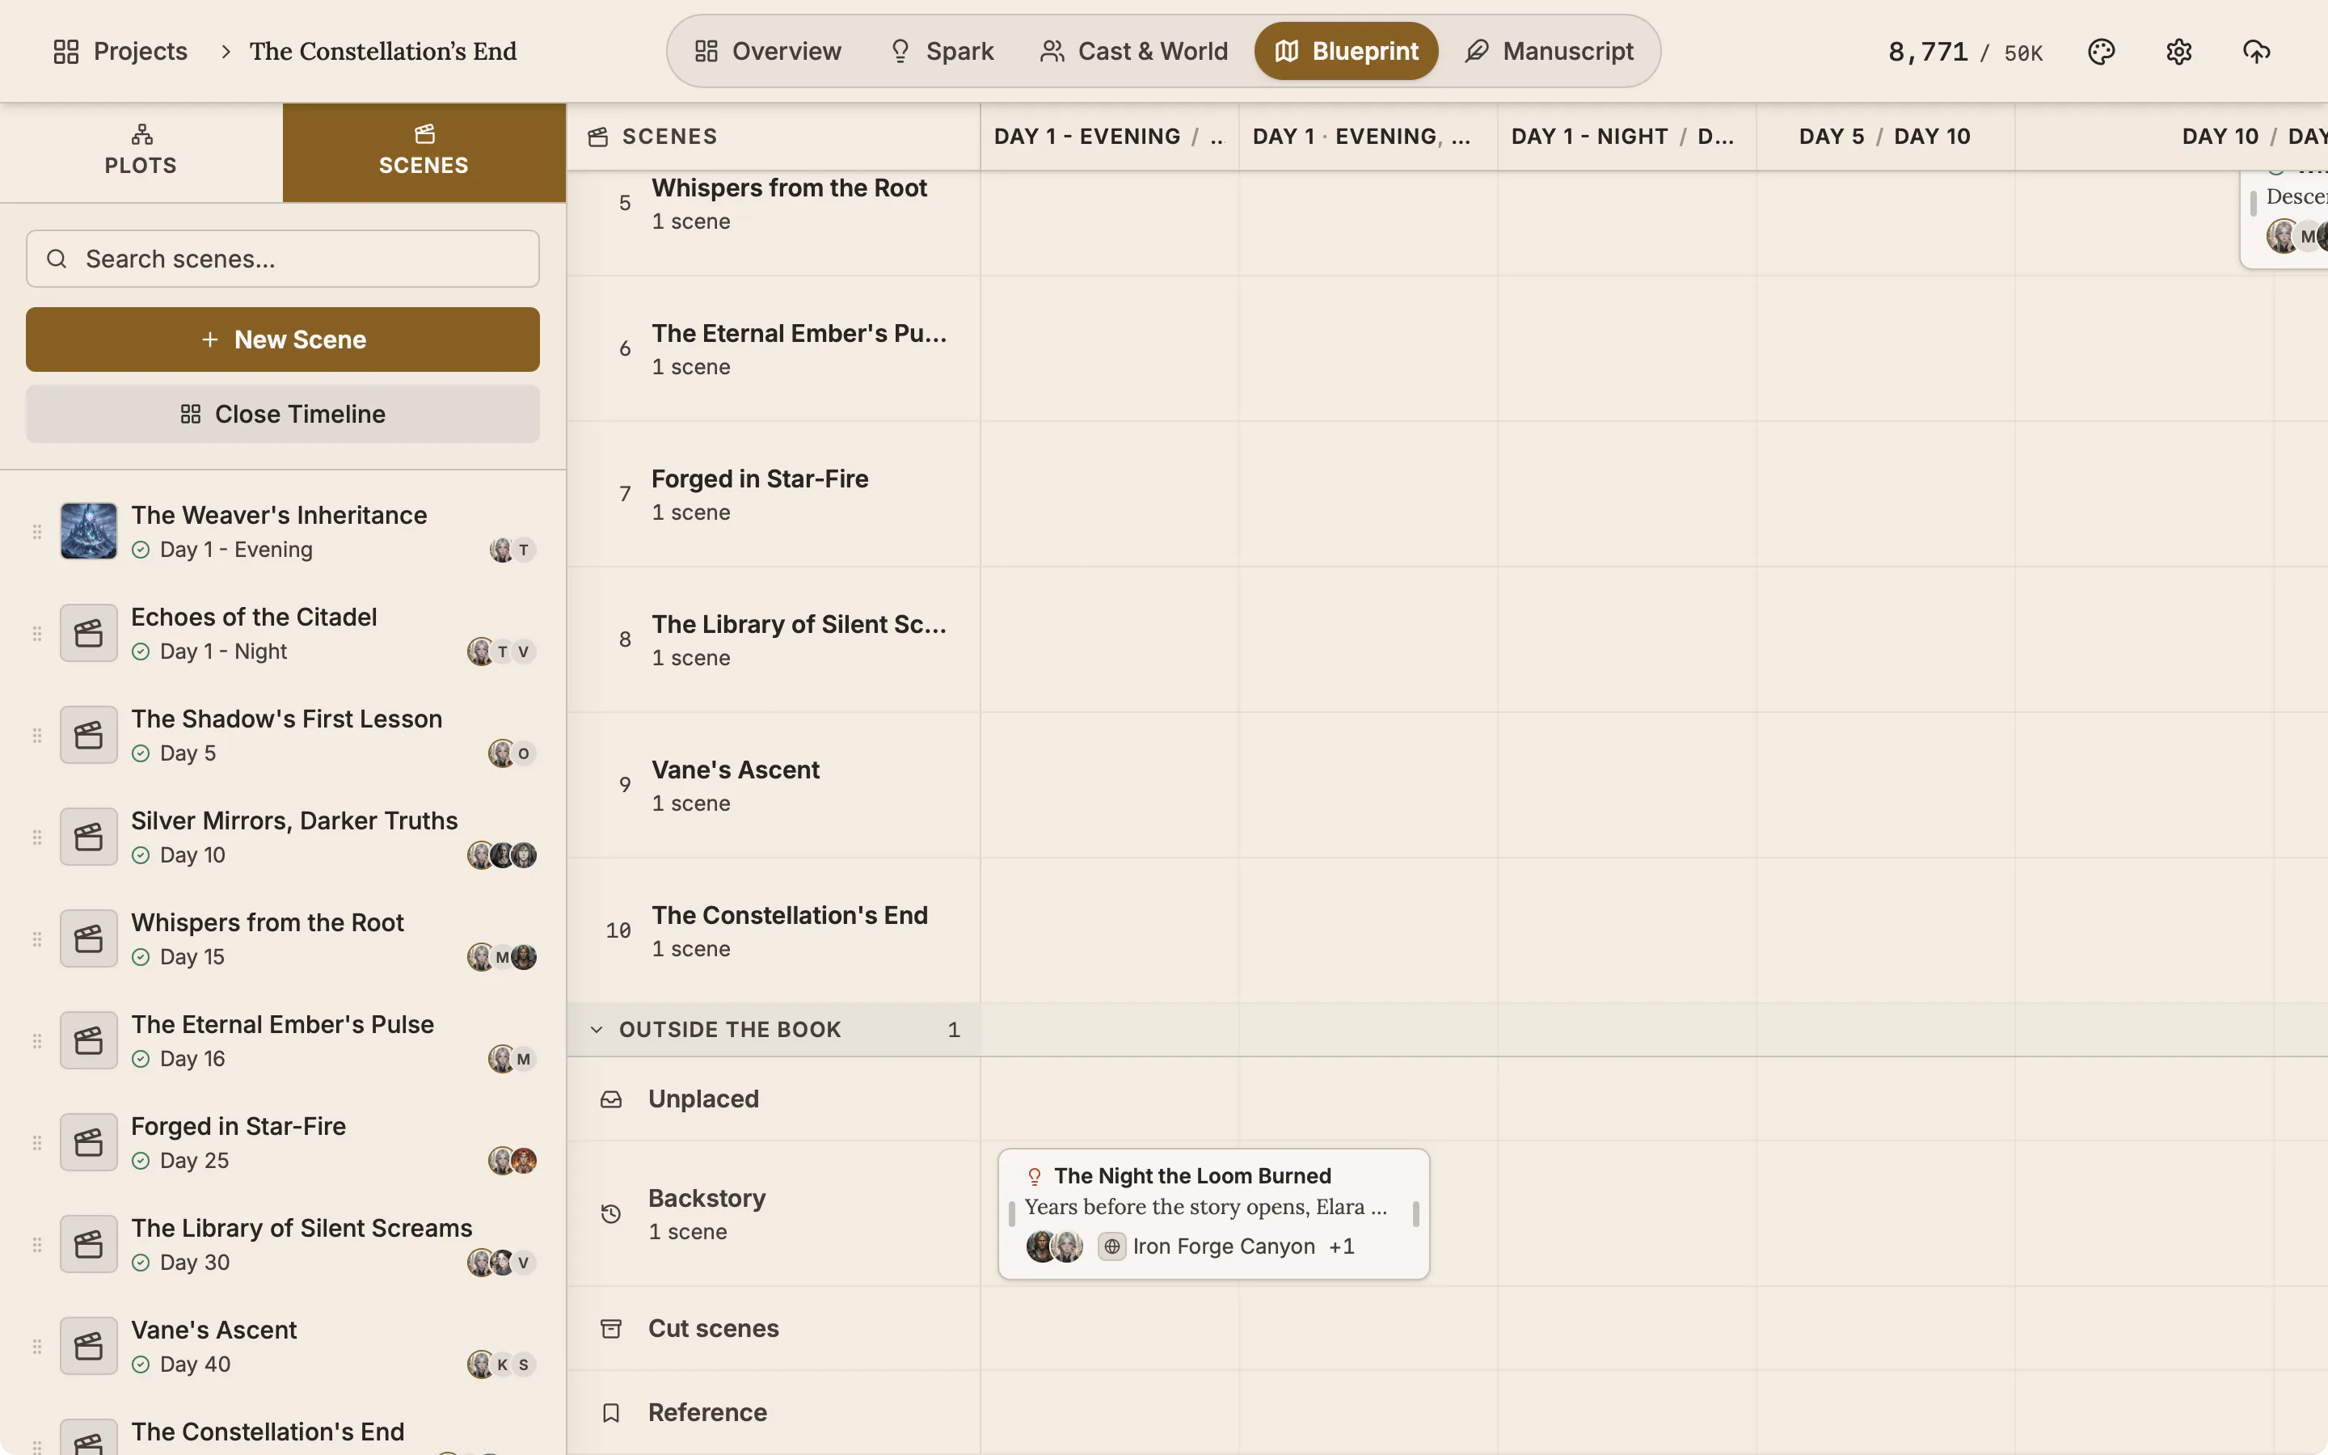Click the cloud upload icon
Image resolution: width=2328 pixels, height=1455 pixels.
click(2256, 51)
